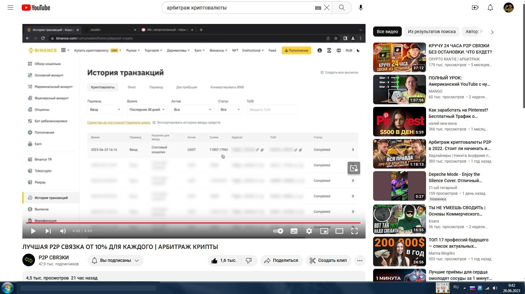Open the CRYPTO RANTIE channel name

454,59
